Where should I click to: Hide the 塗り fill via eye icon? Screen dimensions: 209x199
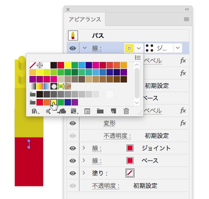pos(72,173)
